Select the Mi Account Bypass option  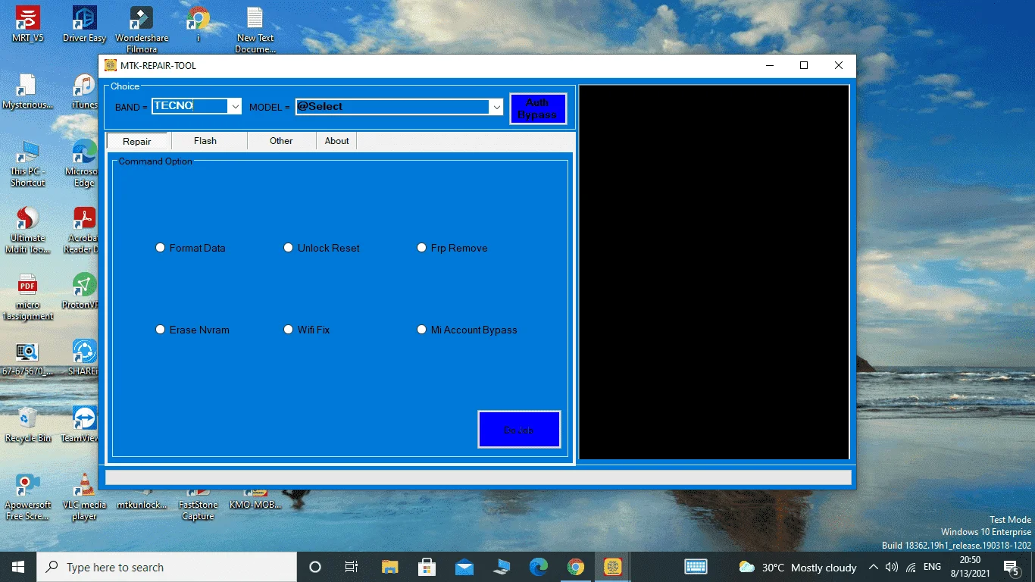pyautogui.click(x=467, y=330)
